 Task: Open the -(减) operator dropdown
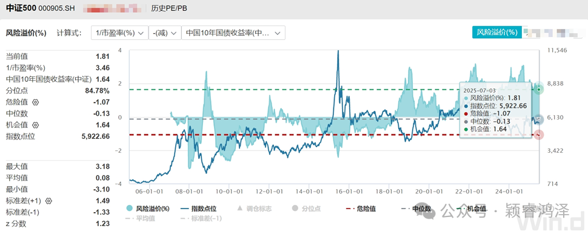[164, 33]
